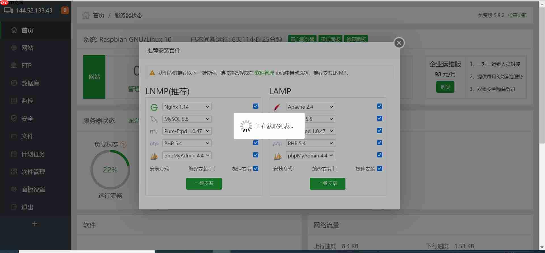545x253 pixels.
Task: Click the folder icon beside 文件
Action: point(14,136)
